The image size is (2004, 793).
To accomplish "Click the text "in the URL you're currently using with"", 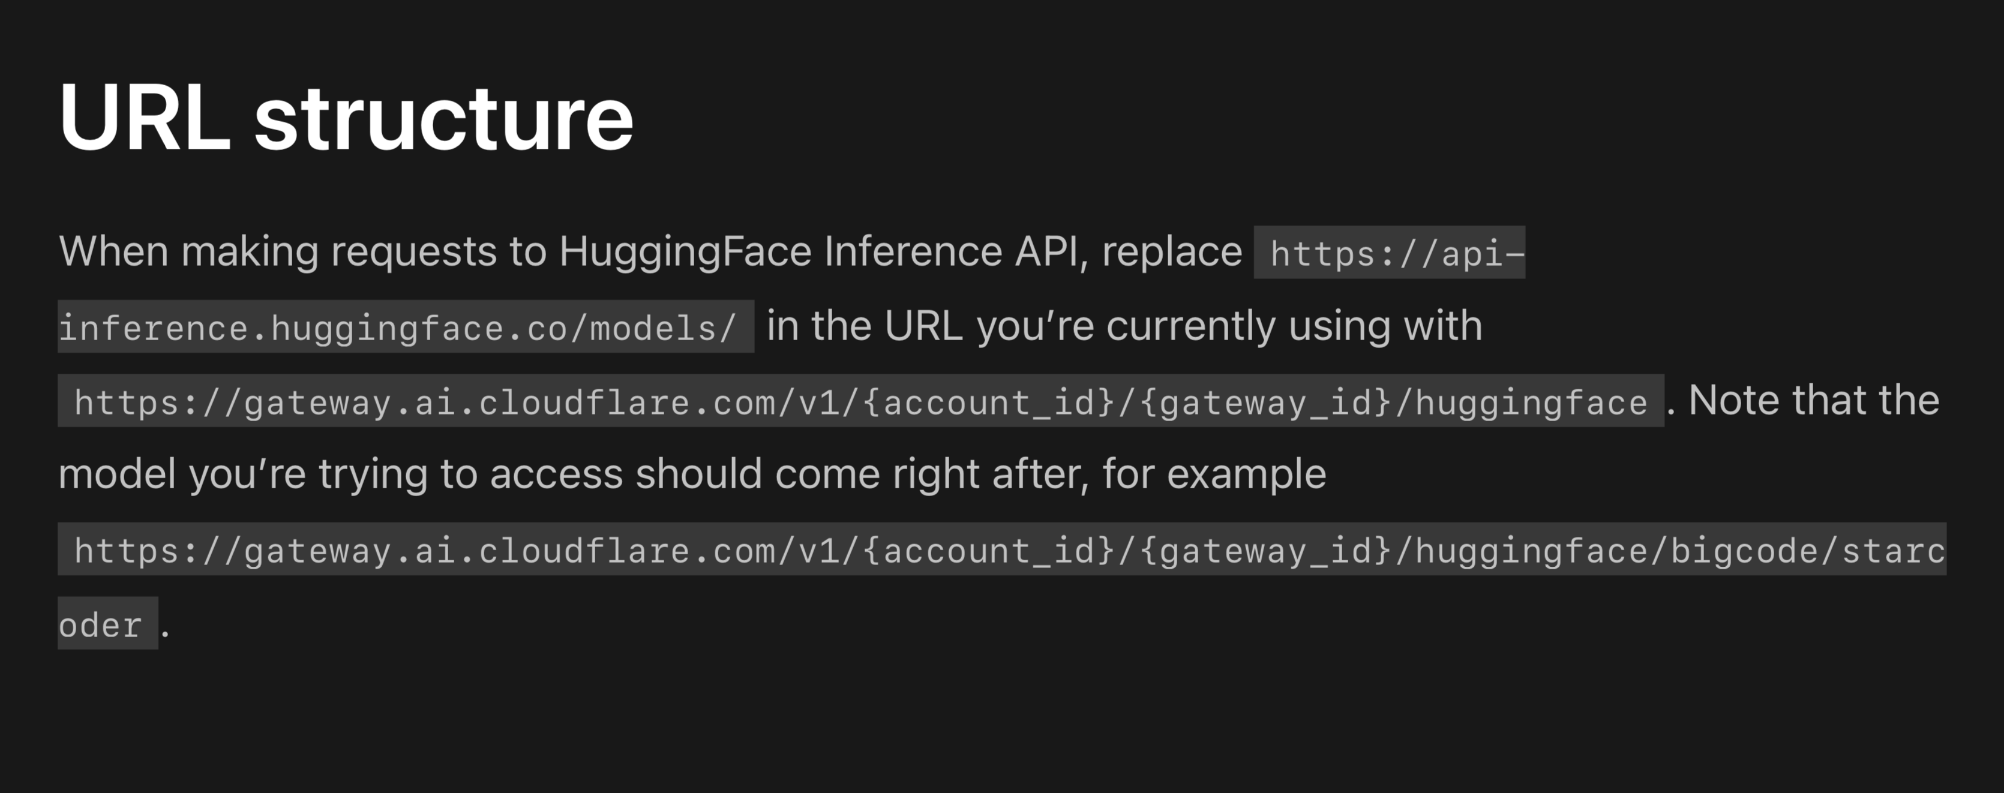I will [x=1124, y=326].
